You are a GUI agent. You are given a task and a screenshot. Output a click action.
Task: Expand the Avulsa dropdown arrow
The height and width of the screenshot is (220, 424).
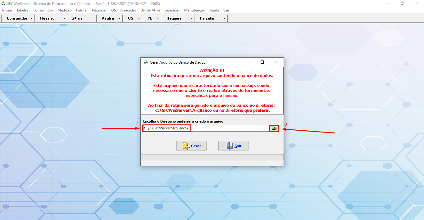(119, 18)
